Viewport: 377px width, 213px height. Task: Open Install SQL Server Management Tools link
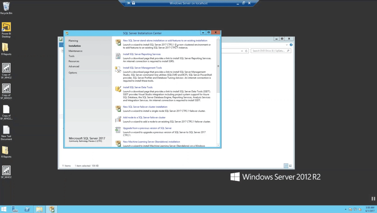pyautogui.click(x=142, y=68)
